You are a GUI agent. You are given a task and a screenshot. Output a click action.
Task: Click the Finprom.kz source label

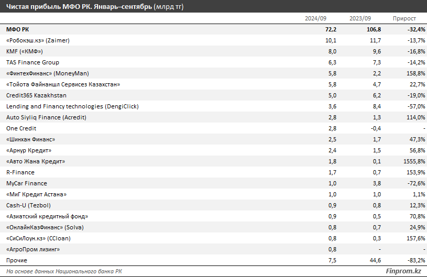coord(403,271)
